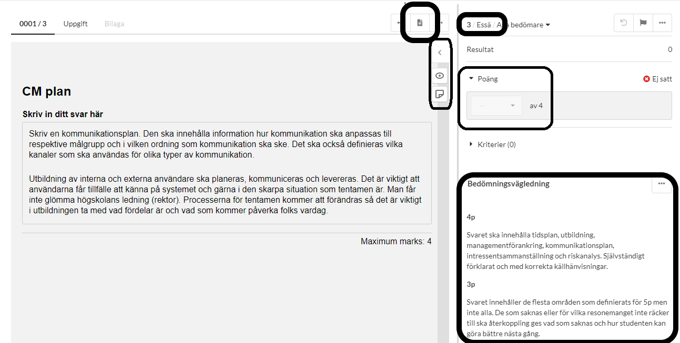The width and height of the screenshot is (680, 343).
Task: Click the av 4 label
Action: 536,106
